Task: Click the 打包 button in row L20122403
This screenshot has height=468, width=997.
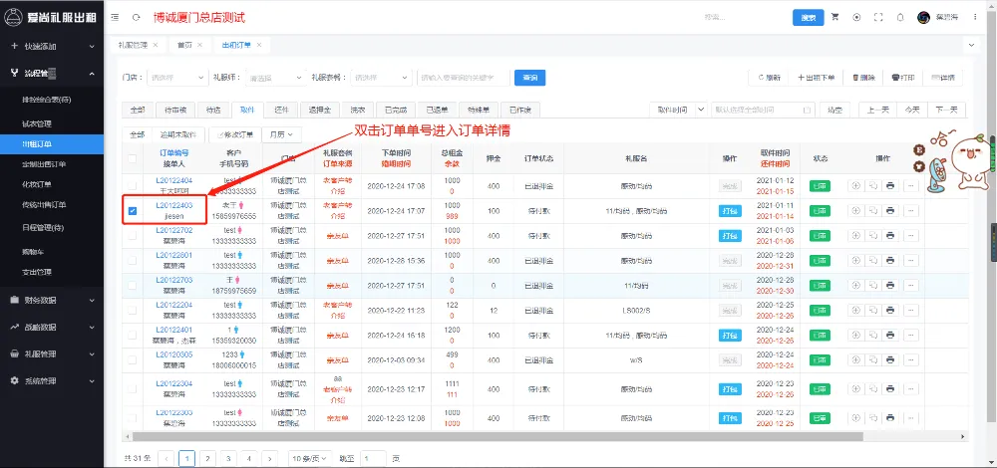Action: click(x=730, y=210)
